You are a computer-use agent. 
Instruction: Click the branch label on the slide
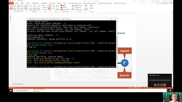pyautogui.click(x=125, y=75)
